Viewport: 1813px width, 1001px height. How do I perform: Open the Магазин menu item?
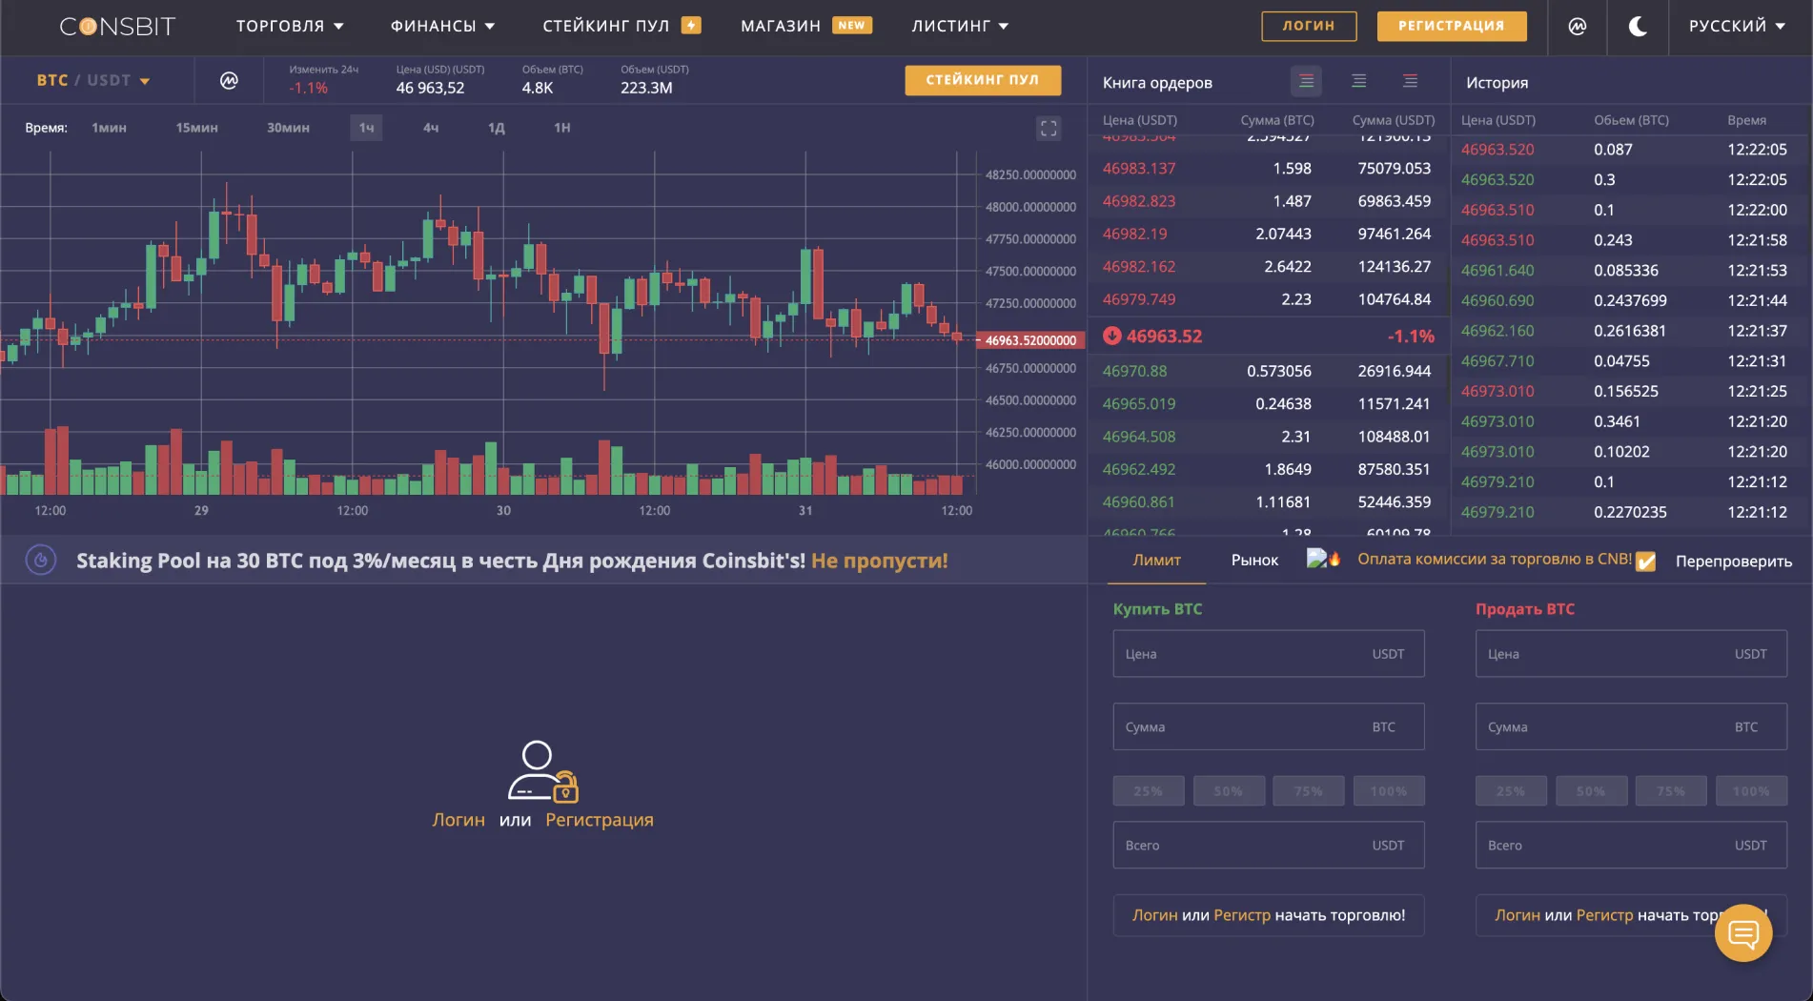[781, 27]
